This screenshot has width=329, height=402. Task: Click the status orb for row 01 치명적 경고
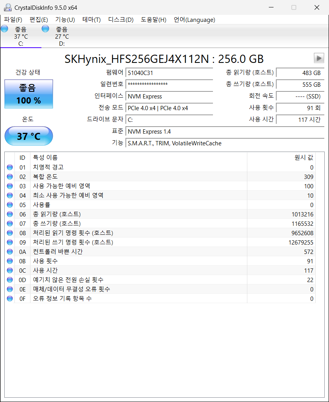[10, 167]
